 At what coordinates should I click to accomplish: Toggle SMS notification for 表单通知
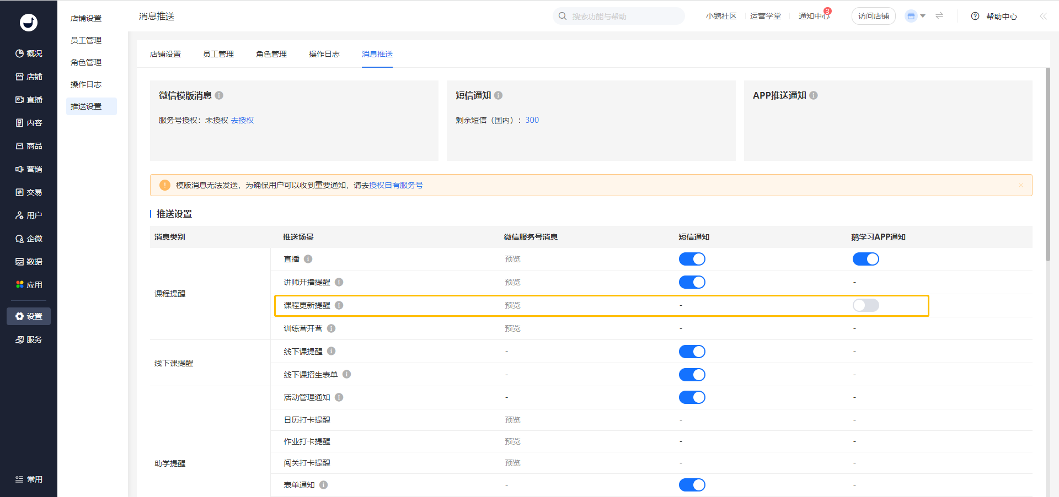pyautogui.click(x=692, y=485)
